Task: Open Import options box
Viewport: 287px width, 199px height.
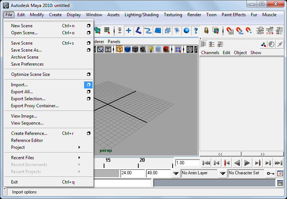Action: coord(89,85)
